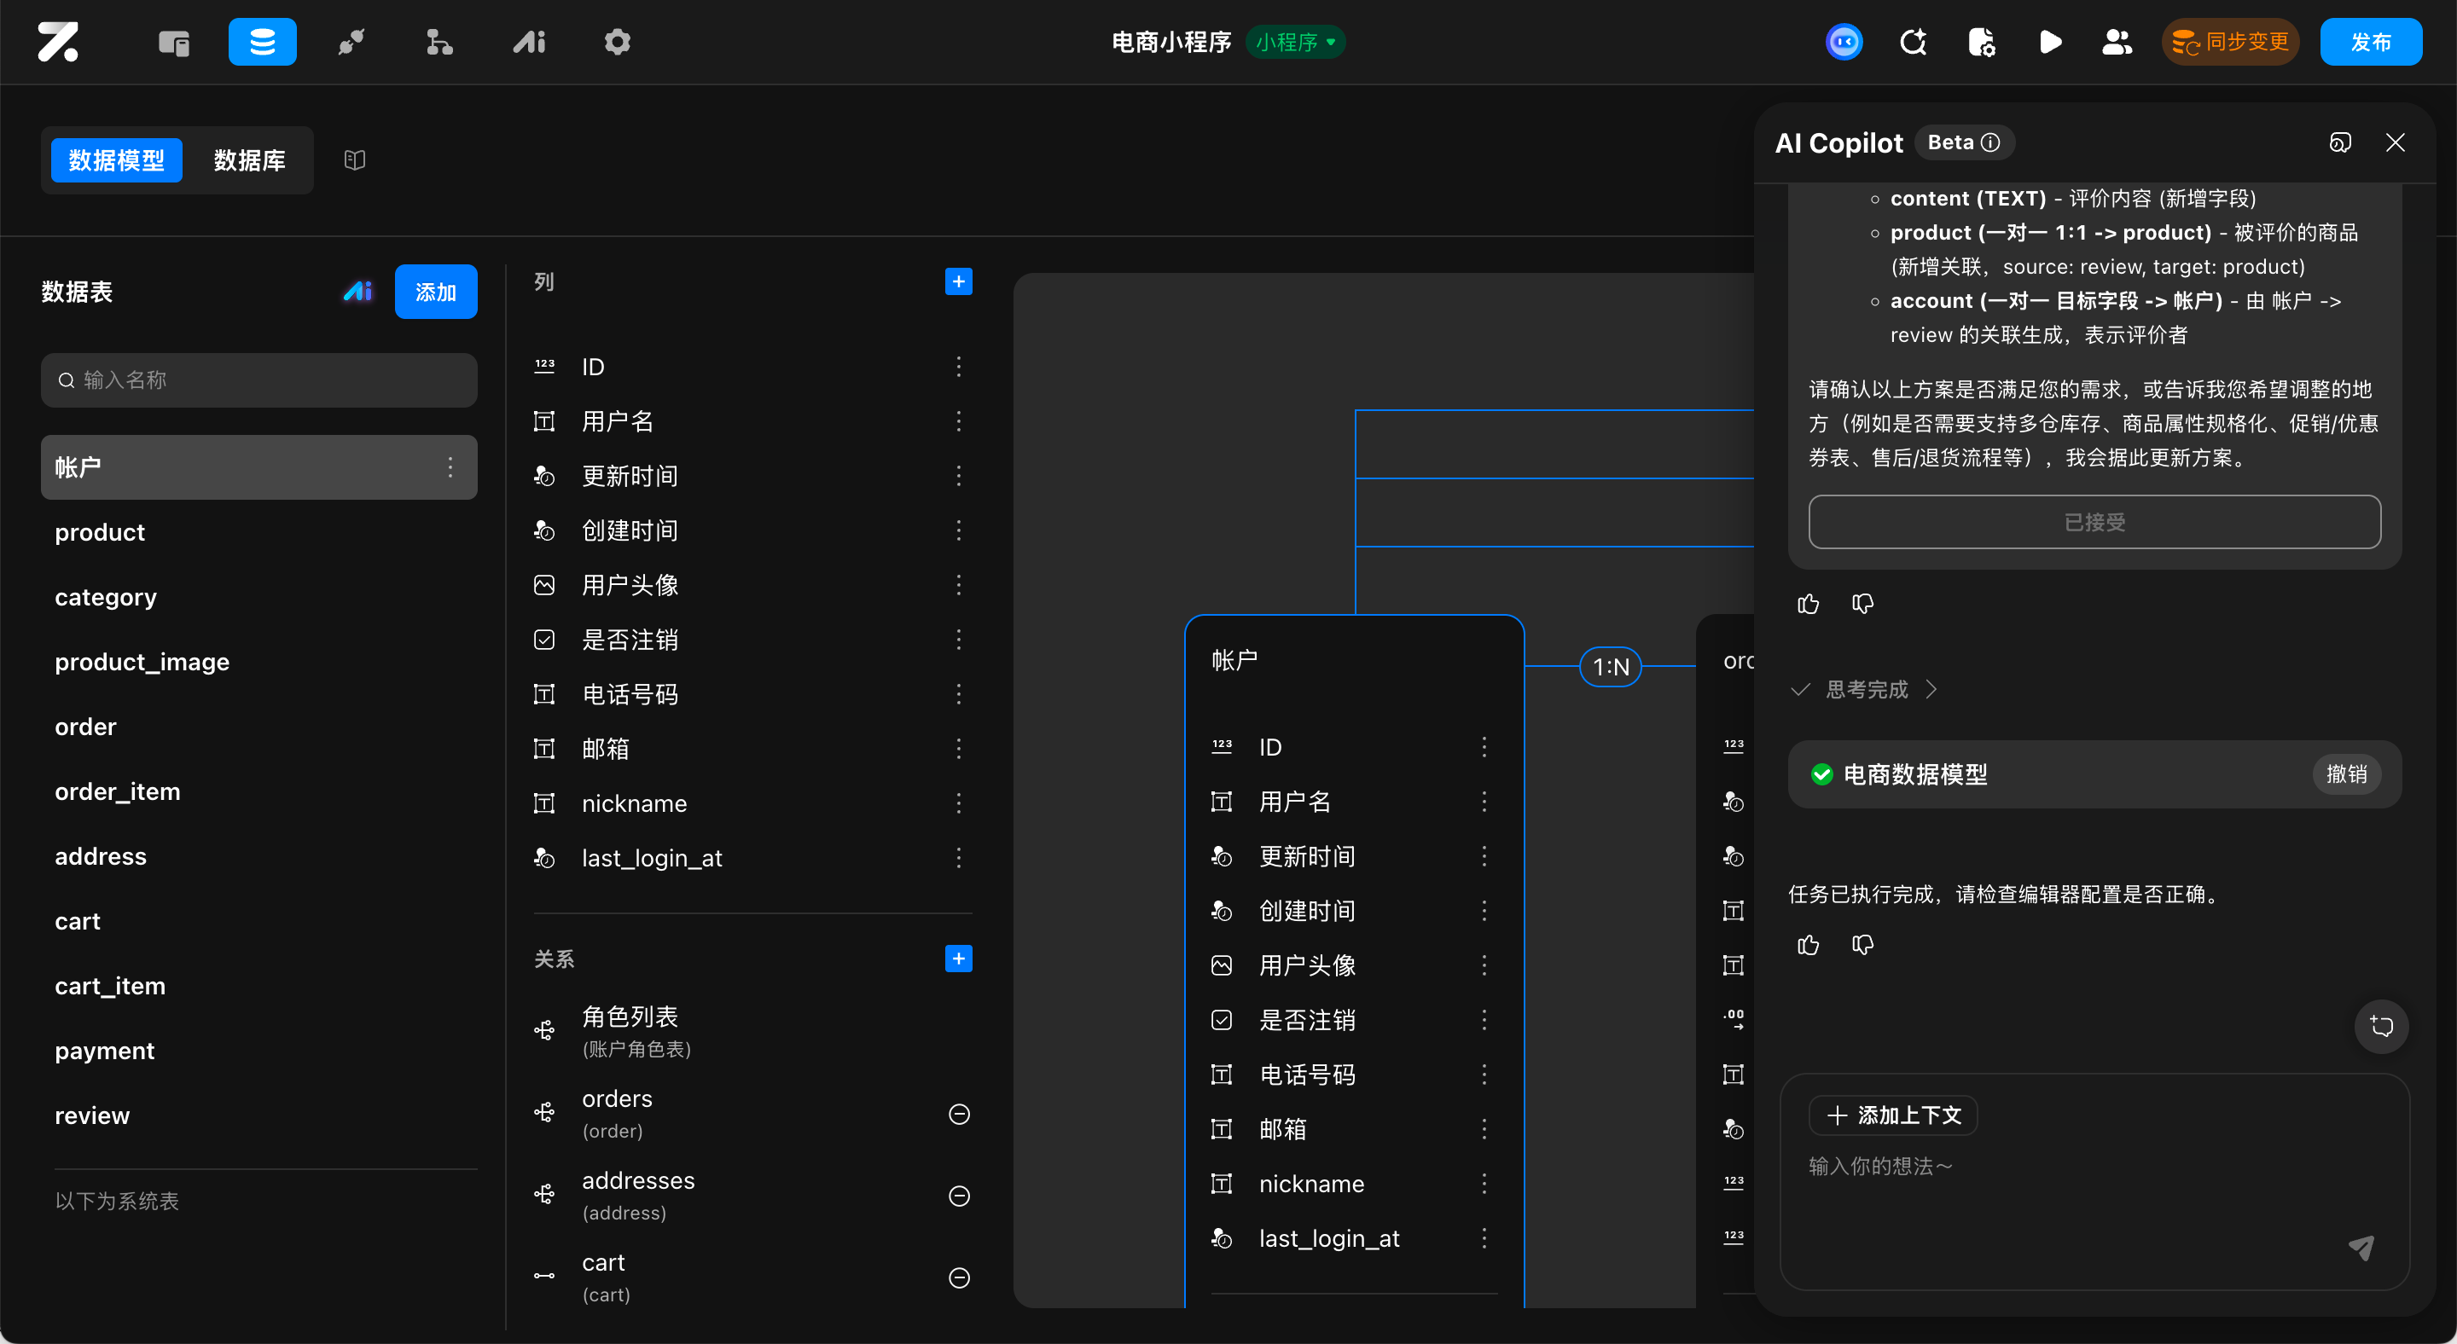The image size is (2457, 1344).
Task: Click thumbs up under 已接受 message
Action: click(x=1809, y=604)
